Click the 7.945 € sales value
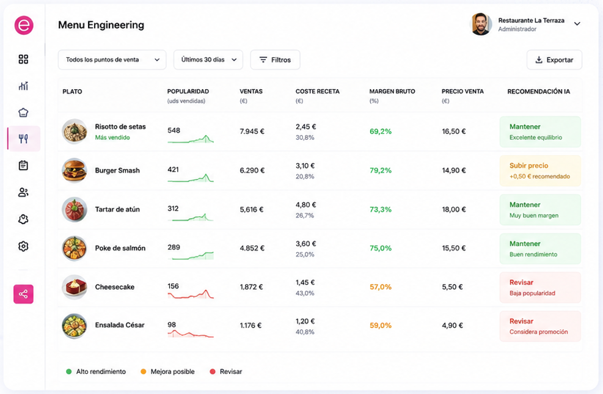Image resolution: width=603 pixels, height=394 pixels. coord(252,131)
